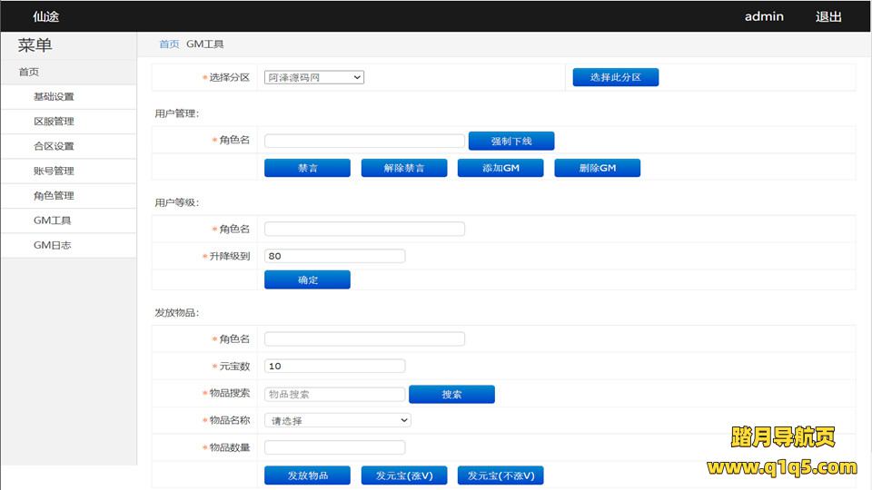
Task: Click the 发放物品 button
Action: point(307,475)
